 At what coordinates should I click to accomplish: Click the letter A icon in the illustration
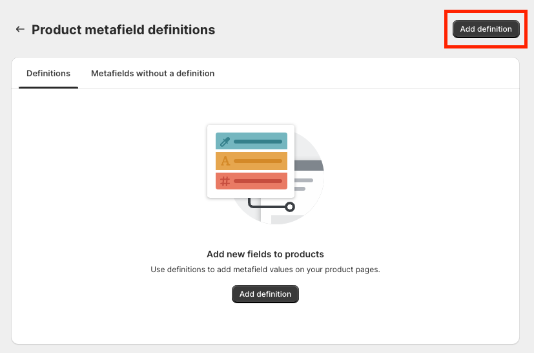pos(225,161)
